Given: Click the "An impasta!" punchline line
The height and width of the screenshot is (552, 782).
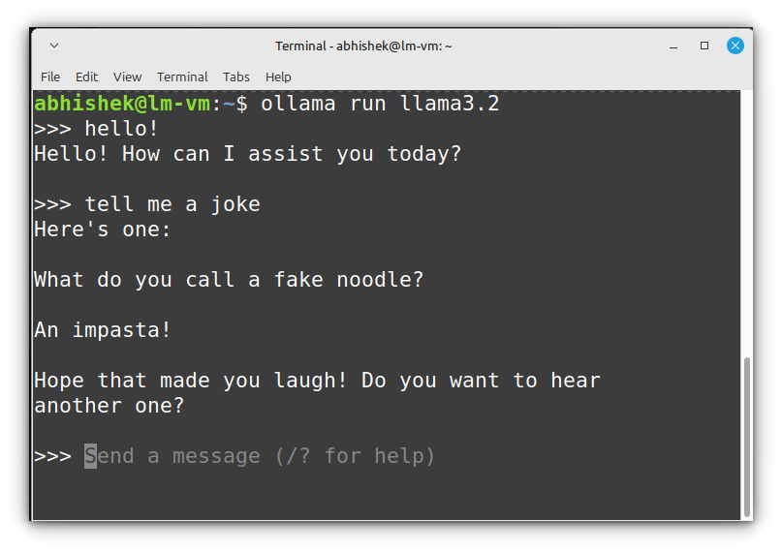Looking at the screenshot, I should tap(103, 330).
